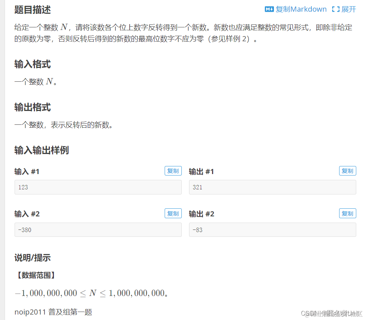Click the text 一个整数，表示反转后的新数。

tap(63, 125)
